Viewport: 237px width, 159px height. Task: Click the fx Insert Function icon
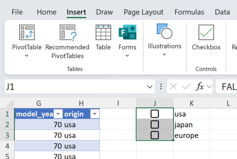200,87
